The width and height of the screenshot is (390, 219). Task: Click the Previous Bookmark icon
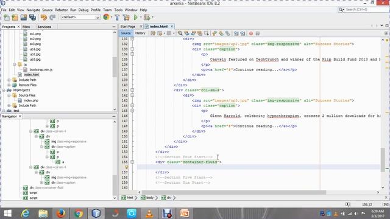[214, 33]
